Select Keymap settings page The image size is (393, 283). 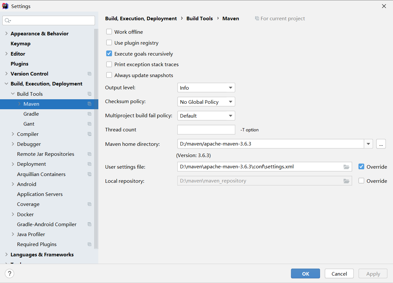coord(21,44)
